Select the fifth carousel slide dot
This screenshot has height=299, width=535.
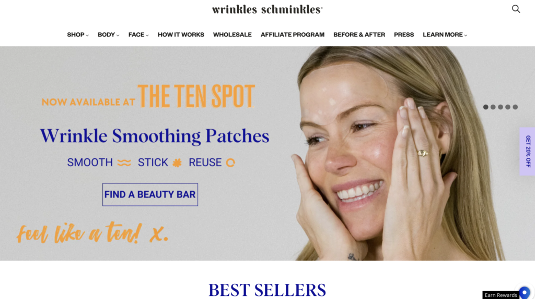tap(515, 107)
